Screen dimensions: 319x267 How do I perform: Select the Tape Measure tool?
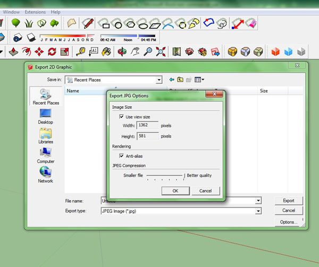pos(80,51)
